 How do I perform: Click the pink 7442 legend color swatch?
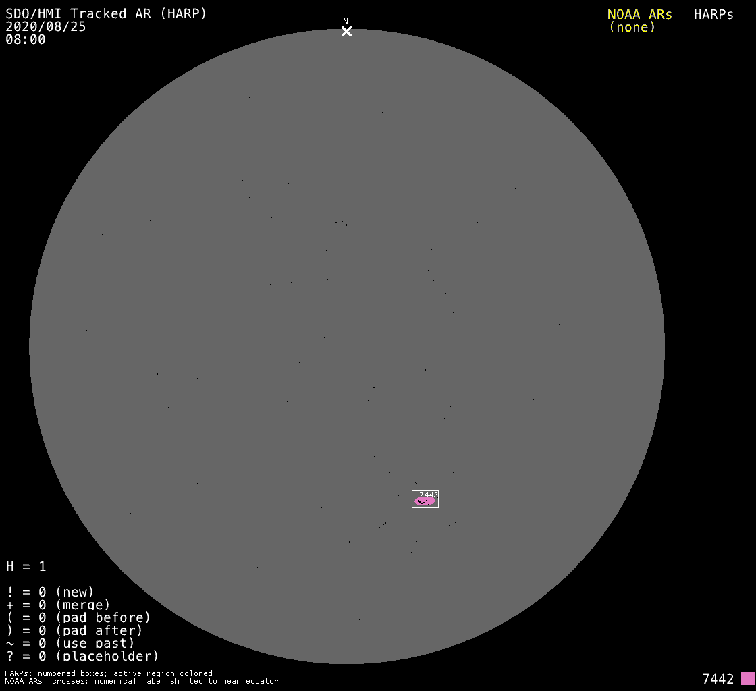pyautogui.click(x=747, y=678)
